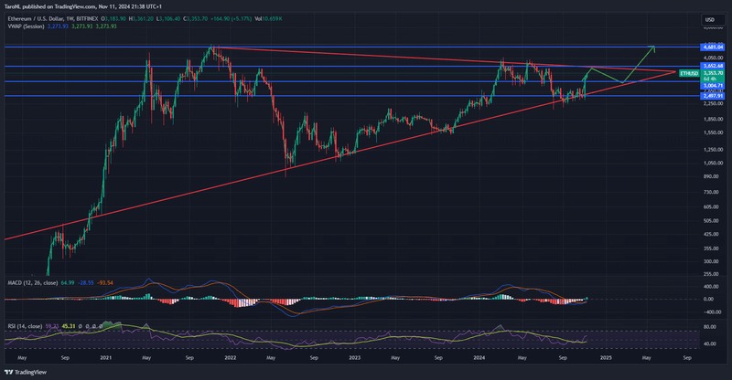732x380 pixels.
Task: Click the 2022 label on time axis
Action: pos(231,358)
